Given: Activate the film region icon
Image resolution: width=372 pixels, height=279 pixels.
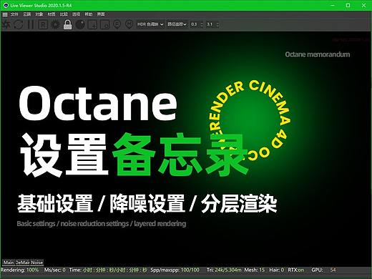Looking at the screenshot, I should (x=105, y=24).
